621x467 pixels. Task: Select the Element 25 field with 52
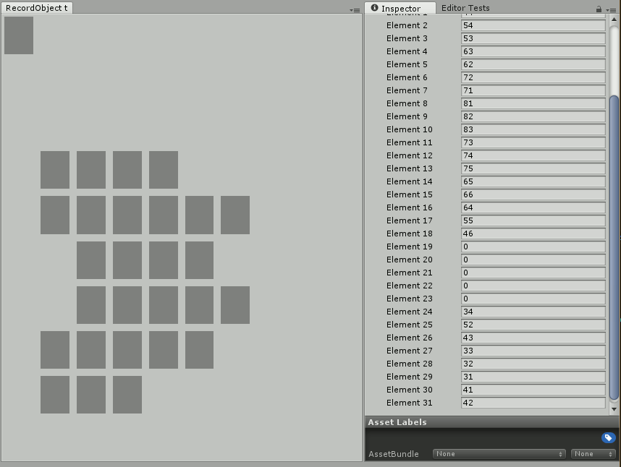point(533,325)
